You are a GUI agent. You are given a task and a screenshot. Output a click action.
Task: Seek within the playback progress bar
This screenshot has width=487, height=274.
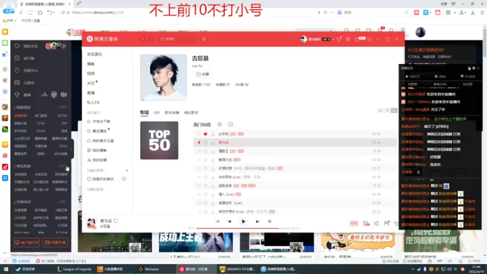pyautogui.click(x=243, y=228)
